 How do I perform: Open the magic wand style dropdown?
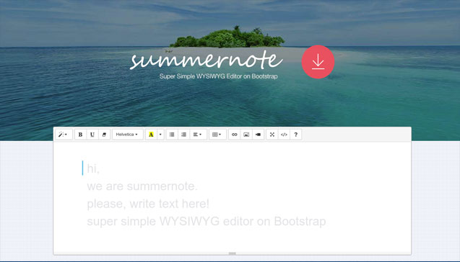64,135
